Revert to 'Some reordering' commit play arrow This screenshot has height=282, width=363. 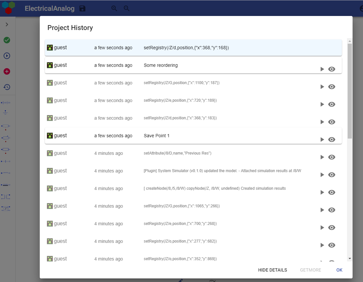(322, 69)
